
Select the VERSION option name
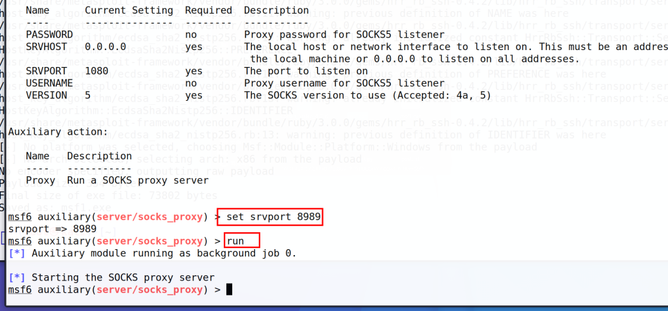(x=46, y=95)
